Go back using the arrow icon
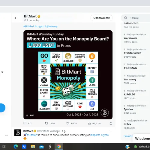The image size is (150, 150). [16, 18]
